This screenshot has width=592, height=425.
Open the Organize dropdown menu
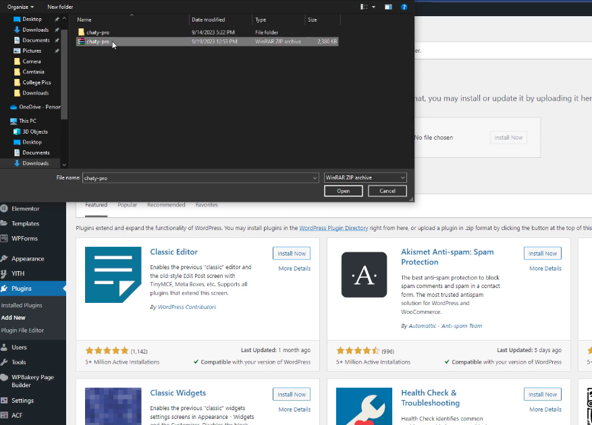point(20,7)
